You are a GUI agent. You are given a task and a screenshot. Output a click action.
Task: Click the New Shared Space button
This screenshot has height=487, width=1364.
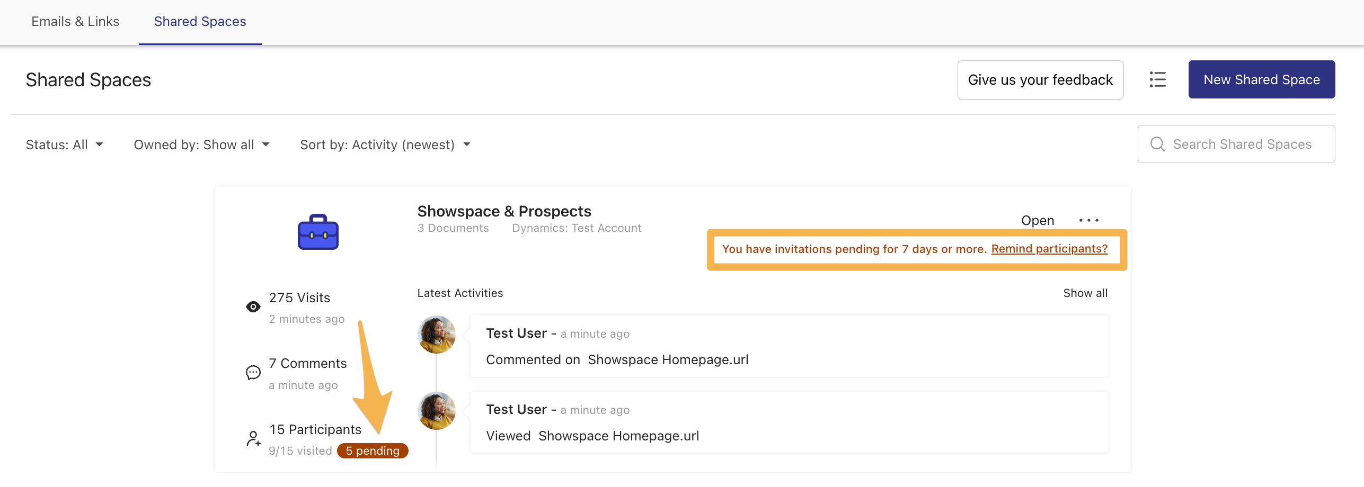[x=1261, y=80]
